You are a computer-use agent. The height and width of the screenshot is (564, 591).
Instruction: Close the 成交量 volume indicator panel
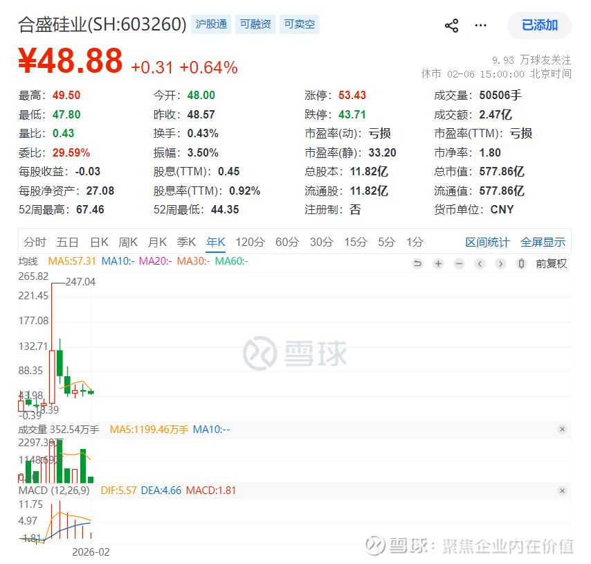(562, 430)
